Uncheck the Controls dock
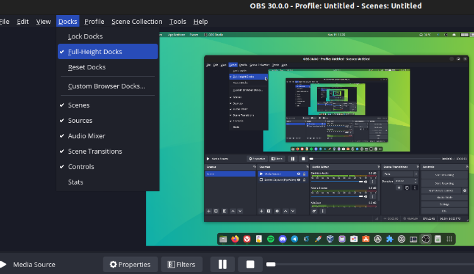Screen dimensions: 474x274 pyautogui.click(x=108, y=167)
